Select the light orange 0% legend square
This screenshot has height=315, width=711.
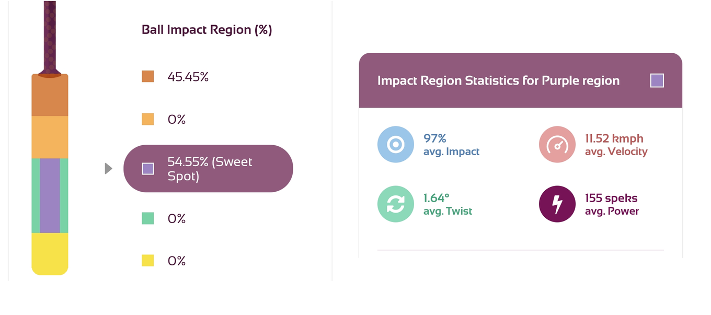click(x=148, y=119)
